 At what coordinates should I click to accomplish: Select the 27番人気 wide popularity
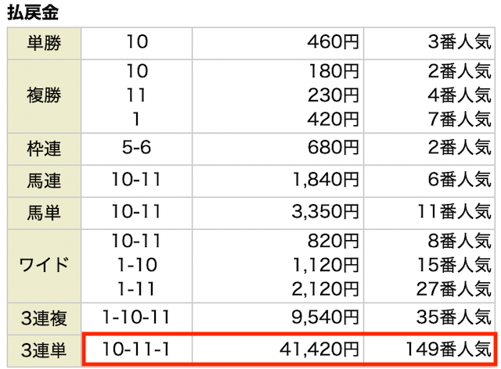point(454,289)
